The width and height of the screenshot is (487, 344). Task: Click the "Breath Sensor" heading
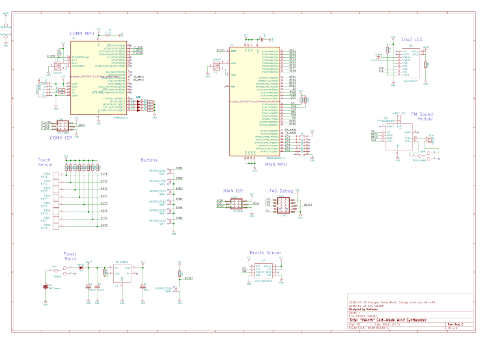(266, 253)
